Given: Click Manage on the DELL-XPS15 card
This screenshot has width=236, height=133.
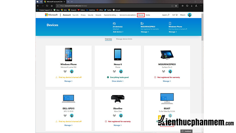Looking at the screenshot, I should [x=68, y=125].
